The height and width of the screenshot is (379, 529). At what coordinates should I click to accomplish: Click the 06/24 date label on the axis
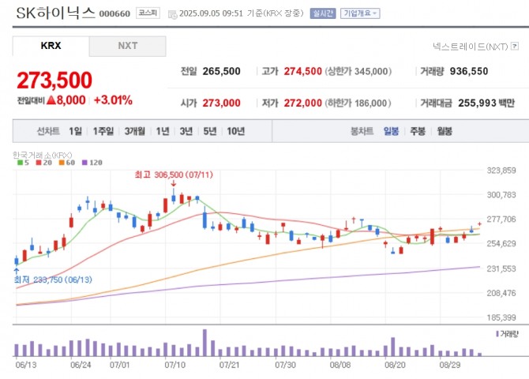click(81, 365)
